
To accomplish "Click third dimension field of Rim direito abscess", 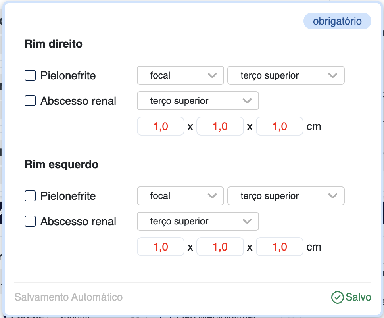I will 280,126.
